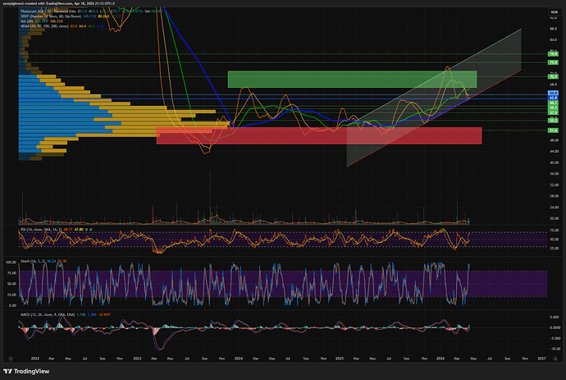Click 2025 on the time axis
Viewport: 566px width, 380px height.
pos(338,359)
